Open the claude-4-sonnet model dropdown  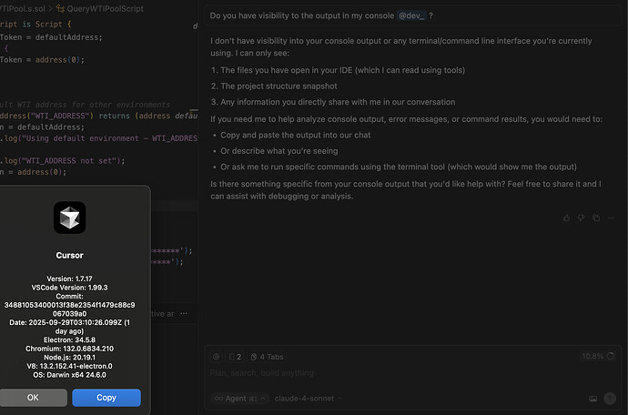(x=308, y=399)
